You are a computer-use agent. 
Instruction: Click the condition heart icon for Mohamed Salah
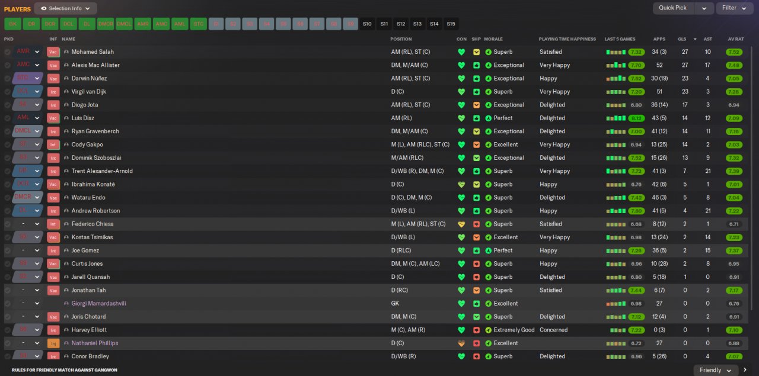click(461, 52)
